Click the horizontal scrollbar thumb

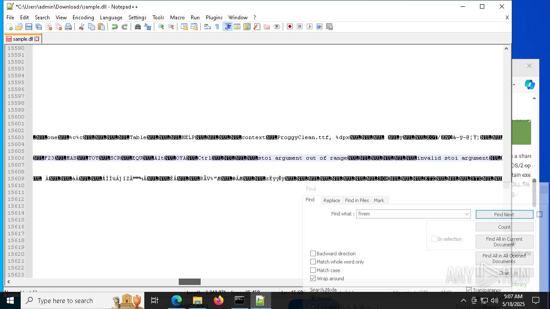pyautogui.click(x=189, y=282)
